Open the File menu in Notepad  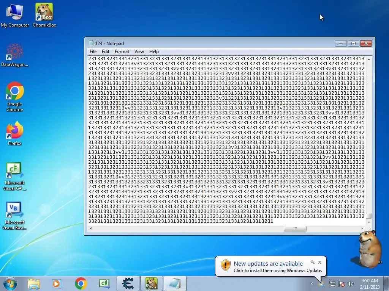93,52
